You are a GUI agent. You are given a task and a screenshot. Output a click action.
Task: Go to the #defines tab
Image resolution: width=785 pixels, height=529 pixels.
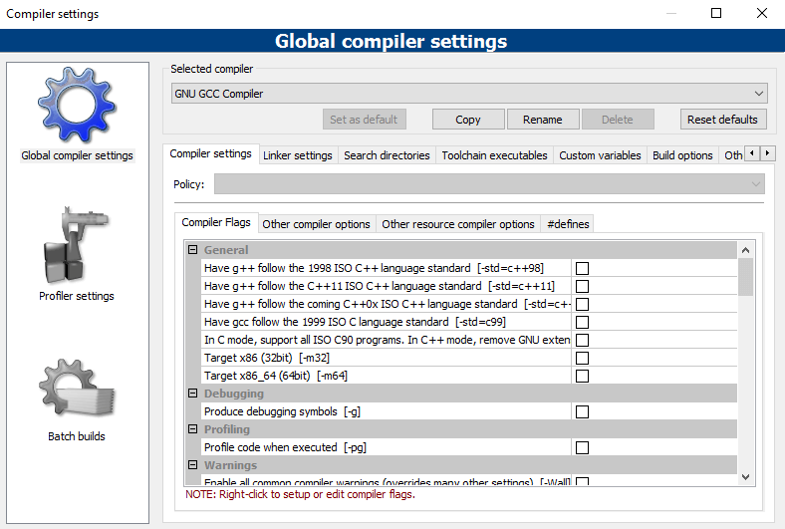[x=568, y=224]
